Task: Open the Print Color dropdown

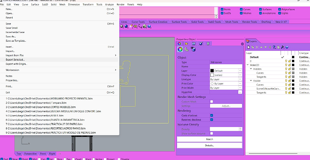Action: coord(240,84)
